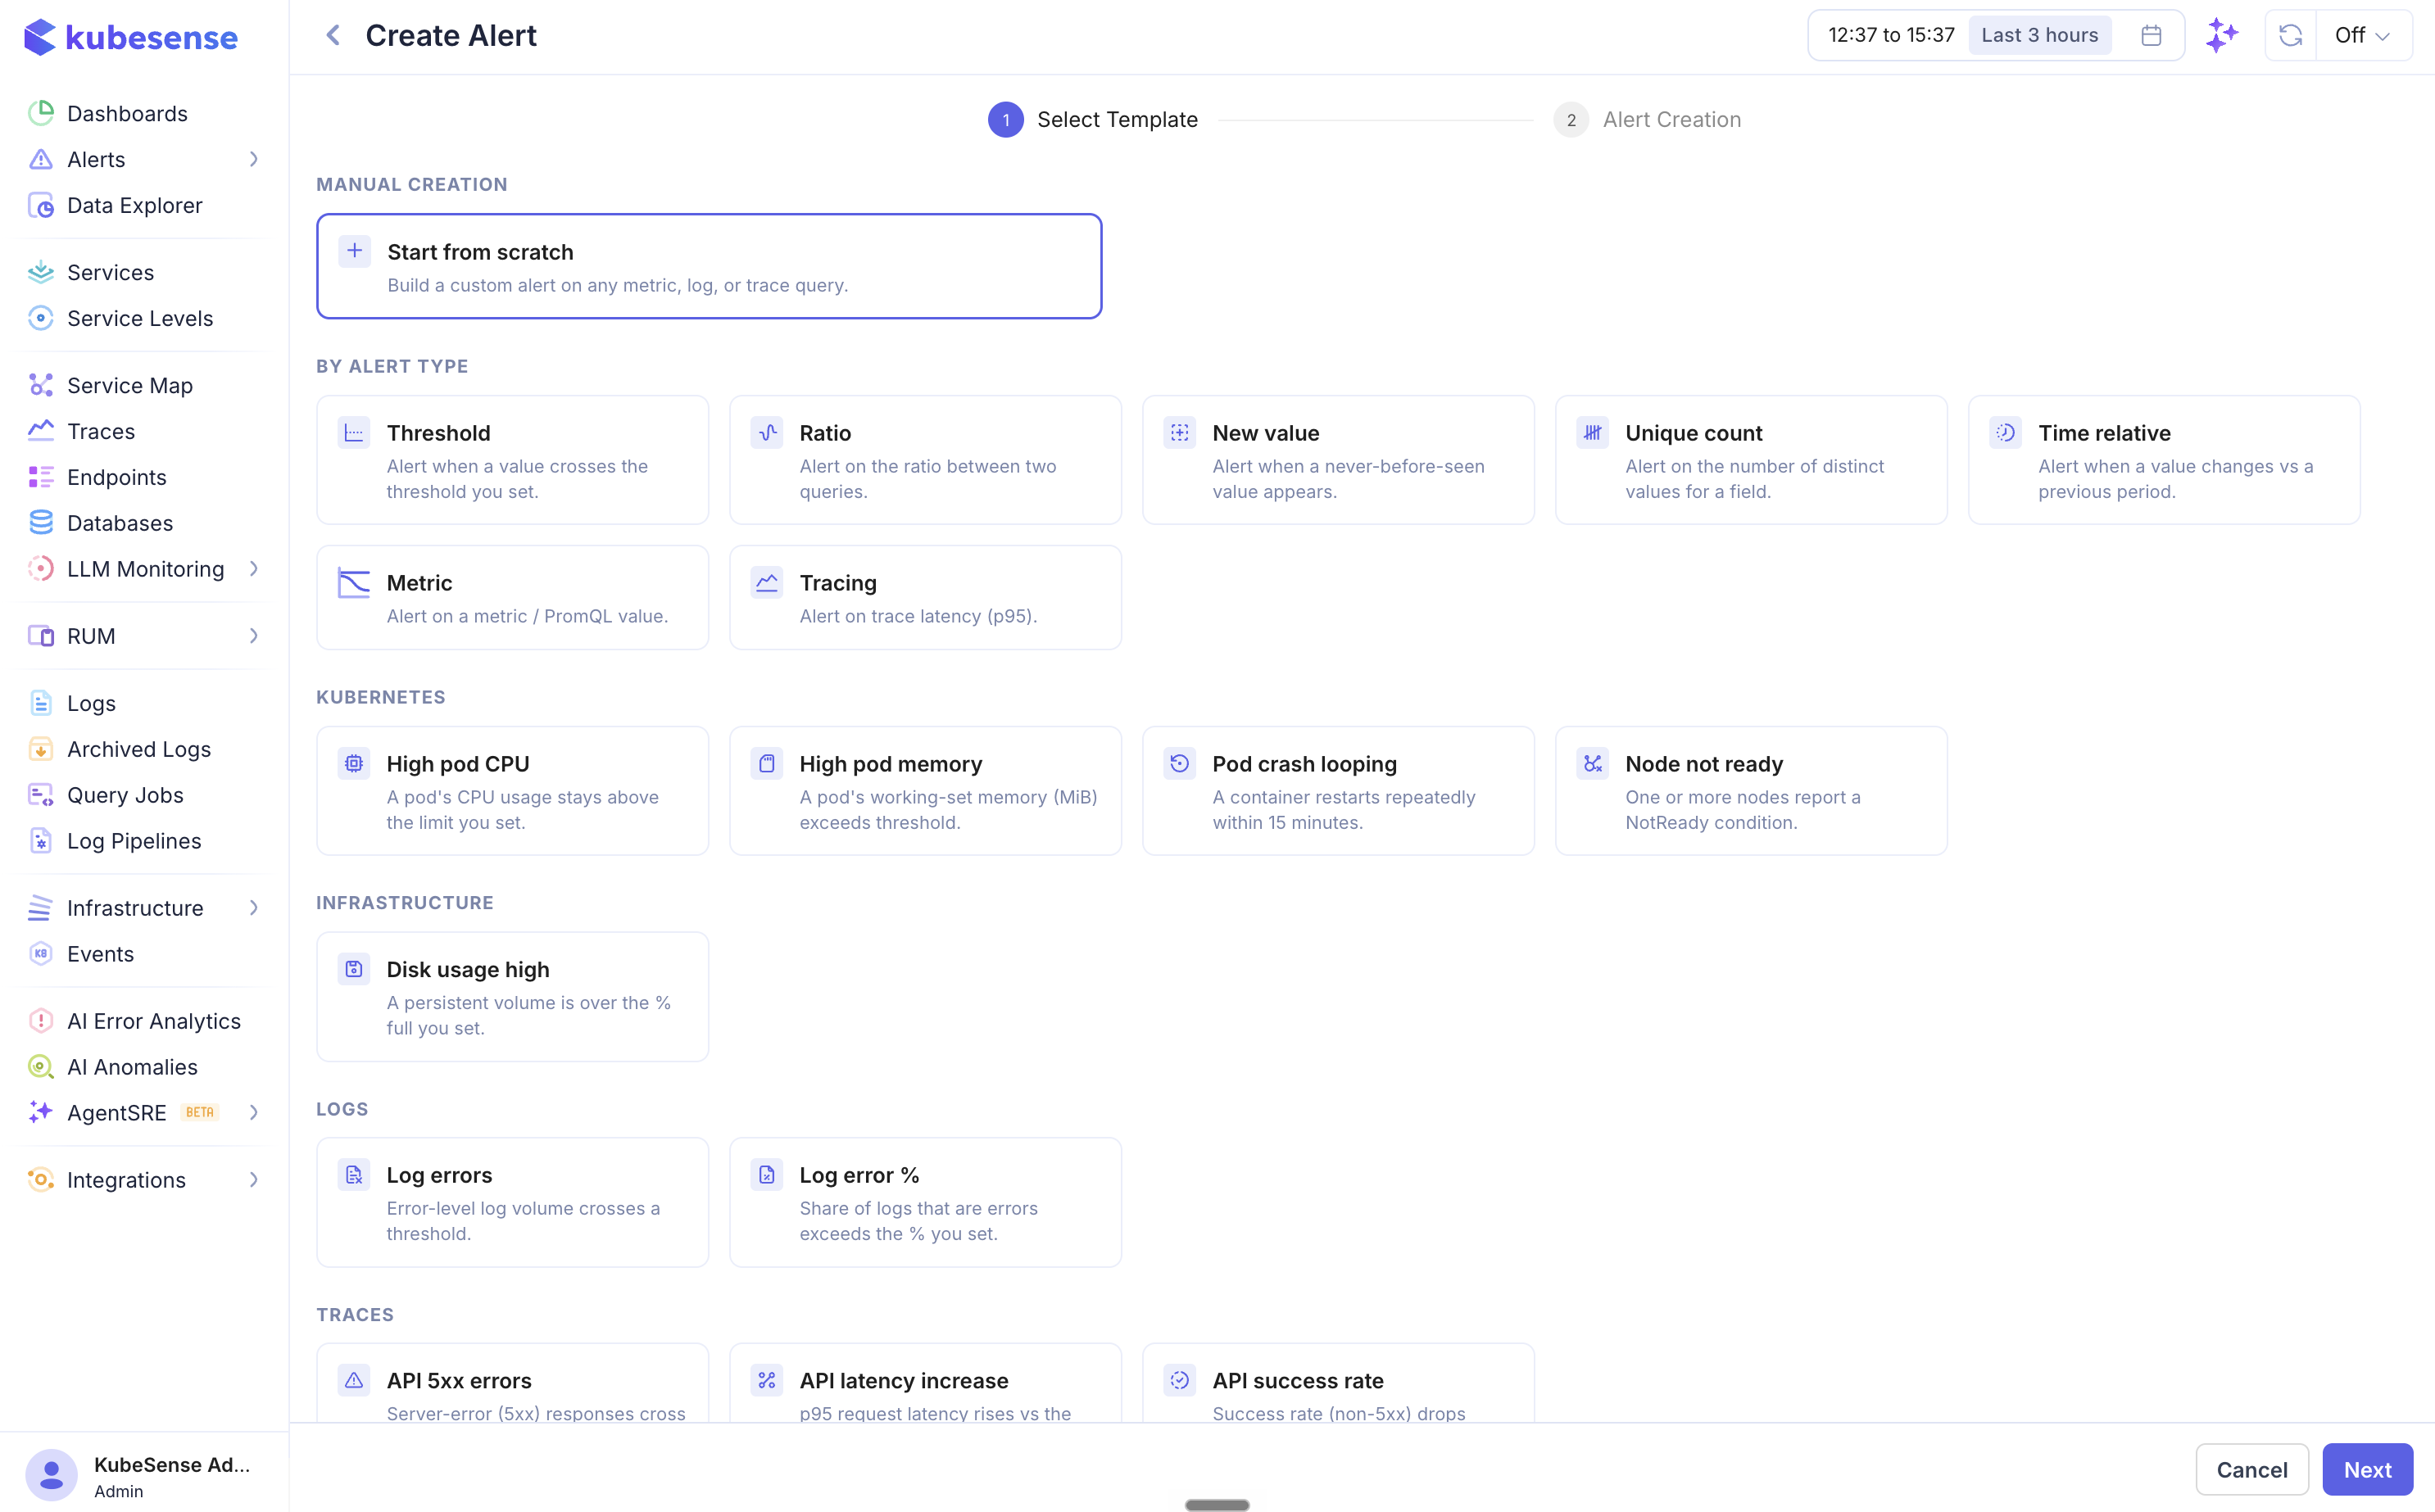Select the Start from scratch card
Screen dimensions: 2435x1512
[709, 266]
